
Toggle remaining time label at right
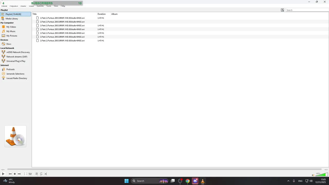point(326,170)
